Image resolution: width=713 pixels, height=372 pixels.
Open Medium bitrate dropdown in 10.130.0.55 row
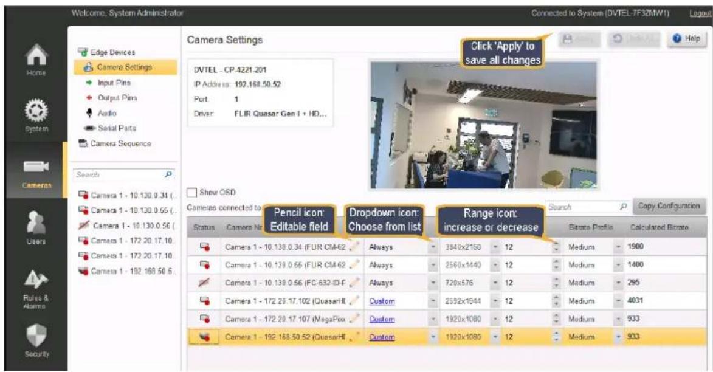[x=618, y=264]
